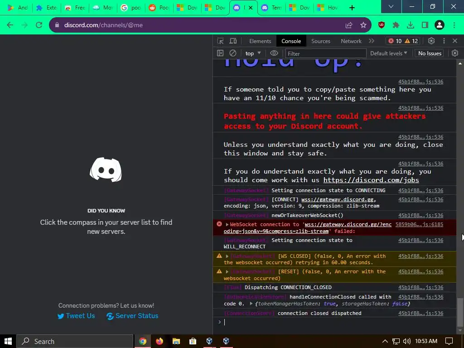Open the tab search dropdown arrow
This screenshot has height=348, width=464.
tap(391, 6)
